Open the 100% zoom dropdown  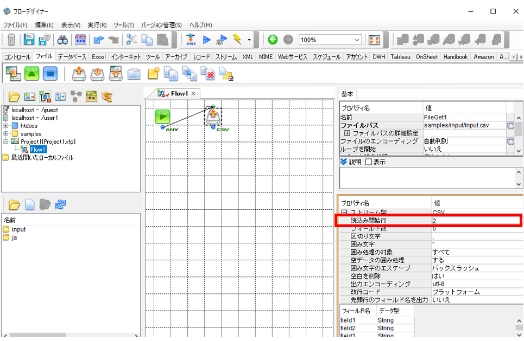[x=357, y=40]
